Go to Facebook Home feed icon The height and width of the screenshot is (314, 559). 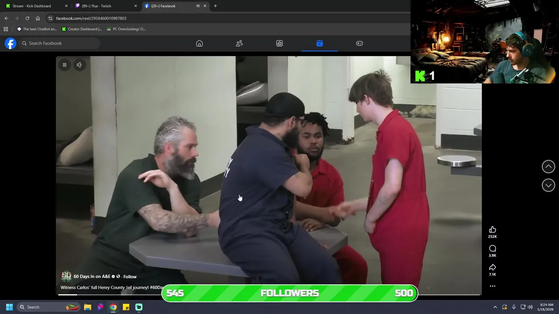pos(199,43)
